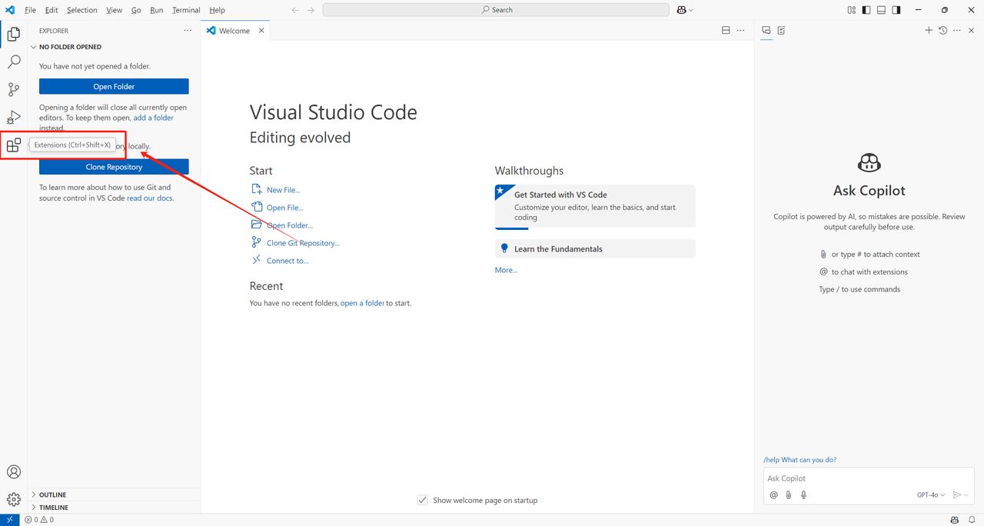Go forward with the navigation arrow
The width and height of the screenshot is (984, 526).
point(311,10)
